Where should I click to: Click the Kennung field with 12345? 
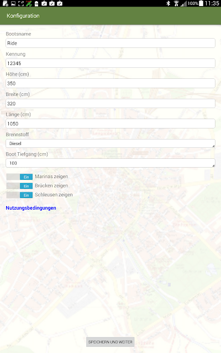[110, 63]
